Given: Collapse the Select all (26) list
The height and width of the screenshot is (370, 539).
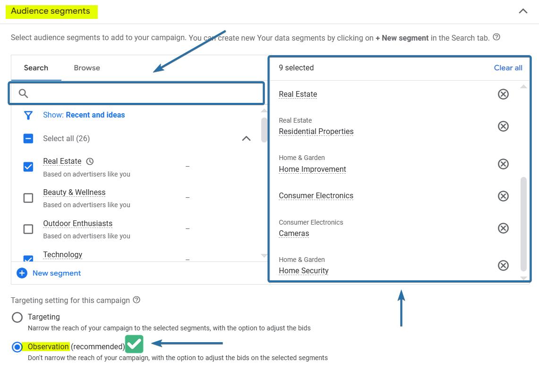Looking at the screenshot, I should coord(246,139).
